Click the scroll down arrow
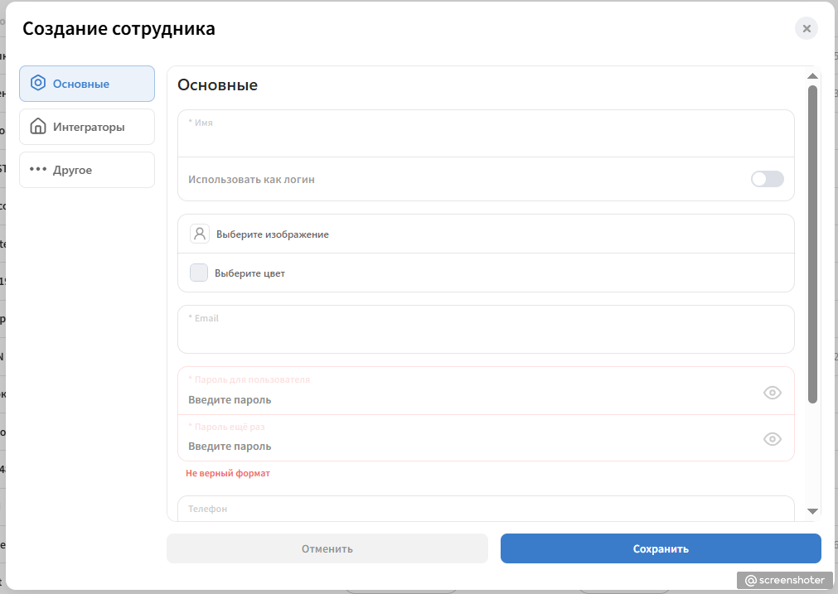The width and height of the screenshot is (838, 594). click(x=812, y=512)
